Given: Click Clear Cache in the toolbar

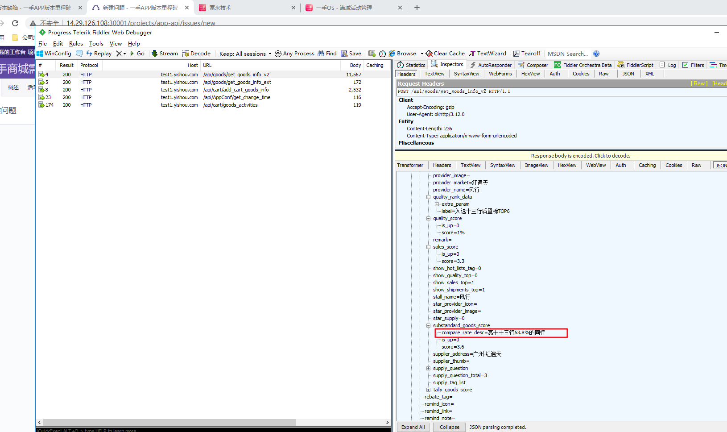Looking at the screenshot, I should tap(445, 54).
